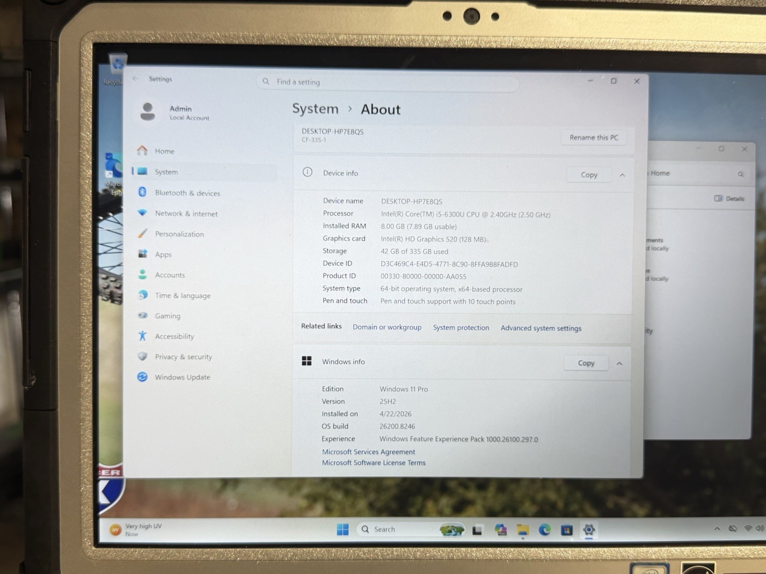
Task: Open Windows Update settings
Action: 182,377
